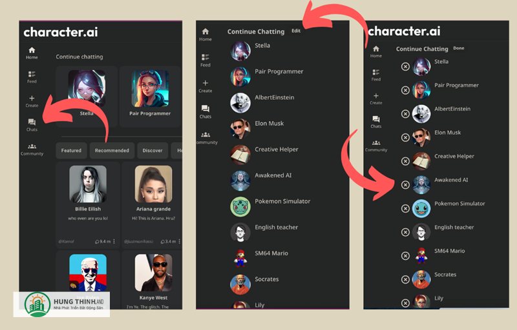Click Home icon beside the Edit list
The image size is (517, 330).
(205, 31)
